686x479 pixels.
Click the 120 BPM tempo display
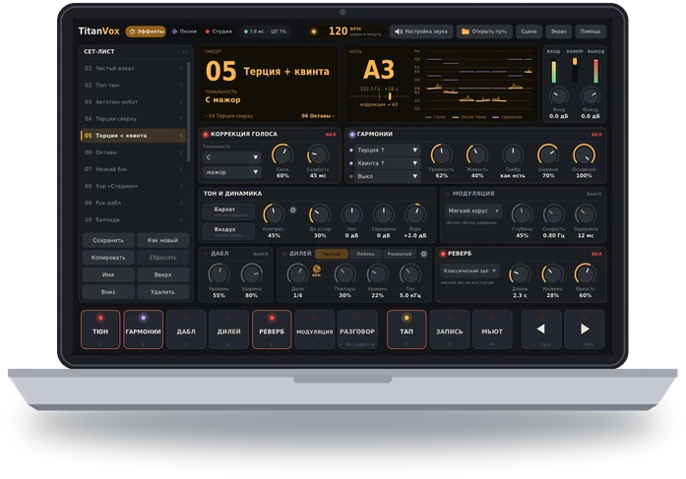pos(346,31)
